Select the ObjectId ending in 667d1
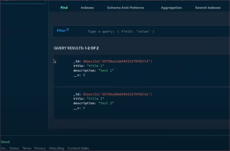 point(118,94)
